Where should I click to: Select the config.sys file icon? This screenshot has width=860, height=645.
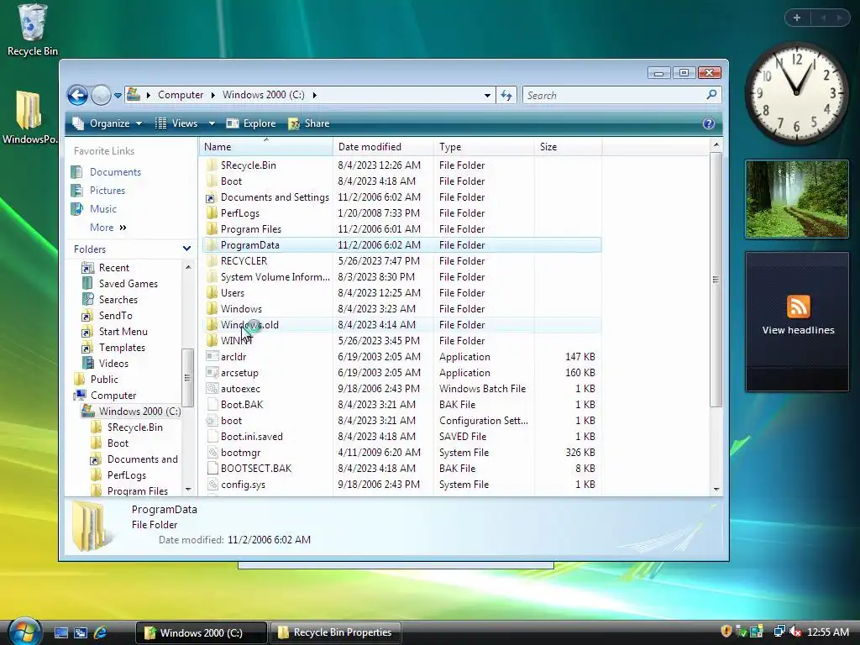click(212, 485)
